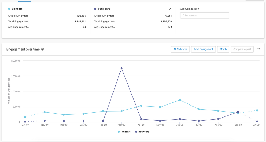Select skincare data point at Oct '20
The height and width of the screenshot is (142, 266).
257,110
